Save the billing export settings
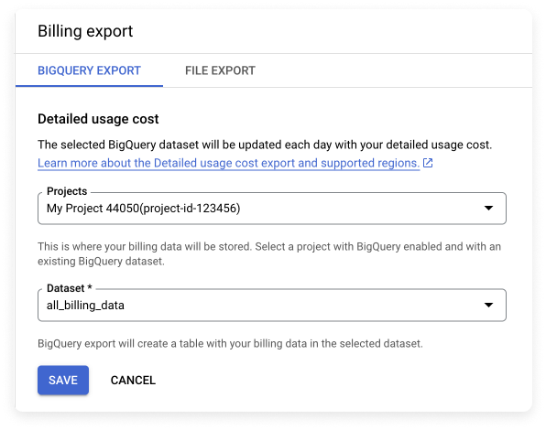The height and width of the screenshot is (430, 546). point(63,380)
